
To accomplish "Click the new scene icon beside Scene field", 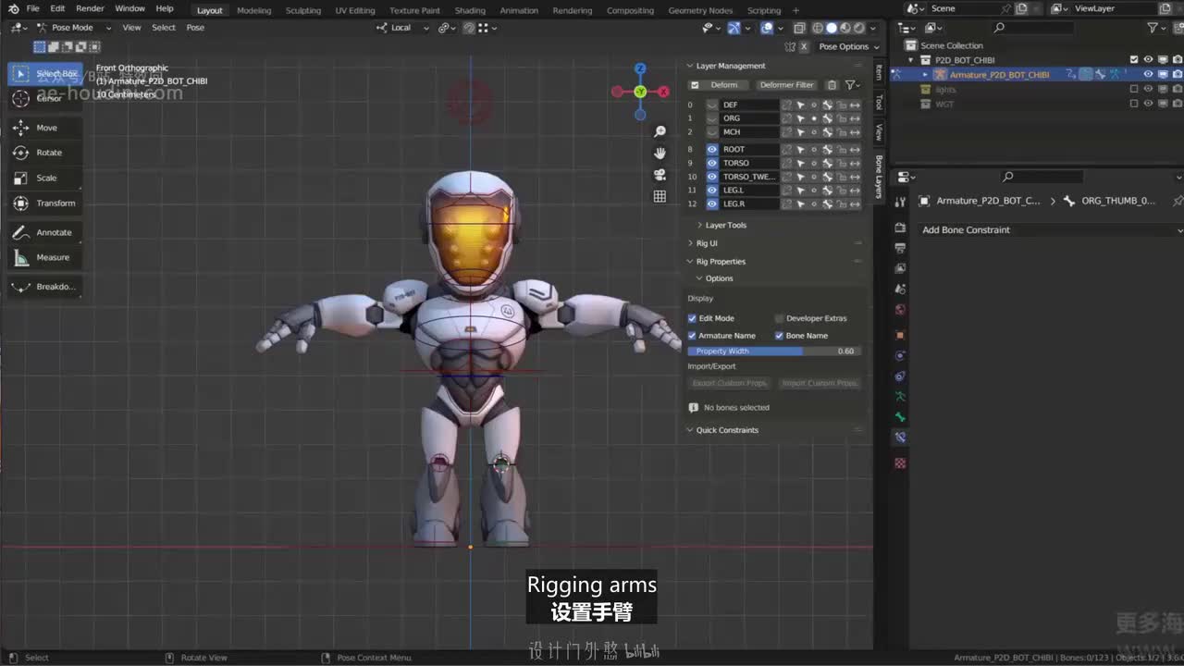I will [1022, 8].
